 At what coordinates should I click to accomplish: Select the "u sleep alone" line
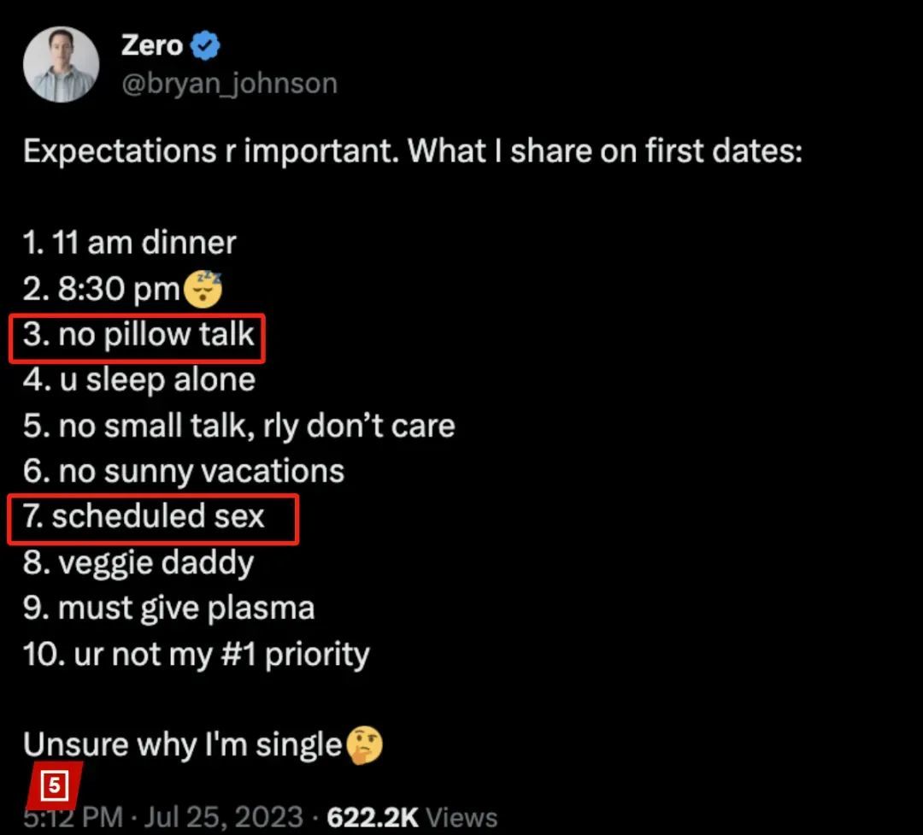139,380
